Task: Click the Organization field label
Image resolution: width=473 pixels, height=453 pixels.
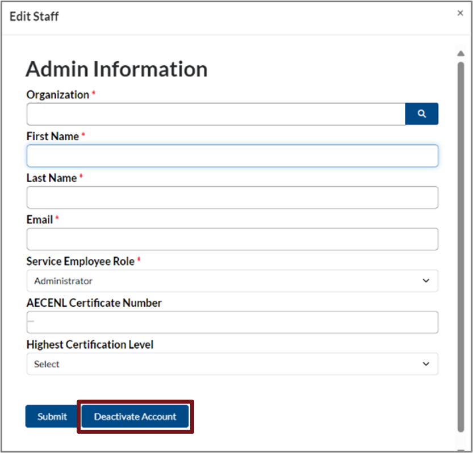Action: (x=58, y=95)
